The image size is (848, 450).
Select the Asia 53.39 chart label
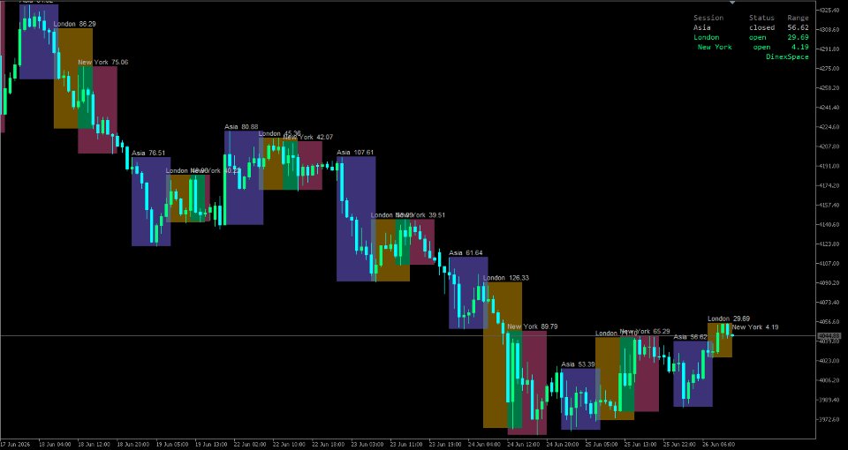coord(578,364)
